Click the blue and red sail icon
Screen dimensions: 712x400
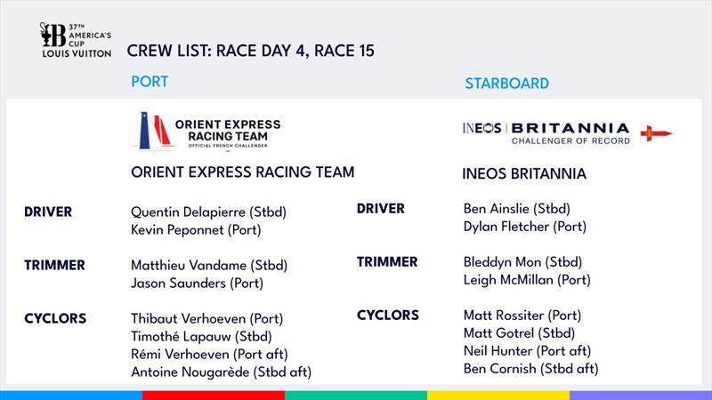pyautogui.click(x=155, y=130)
